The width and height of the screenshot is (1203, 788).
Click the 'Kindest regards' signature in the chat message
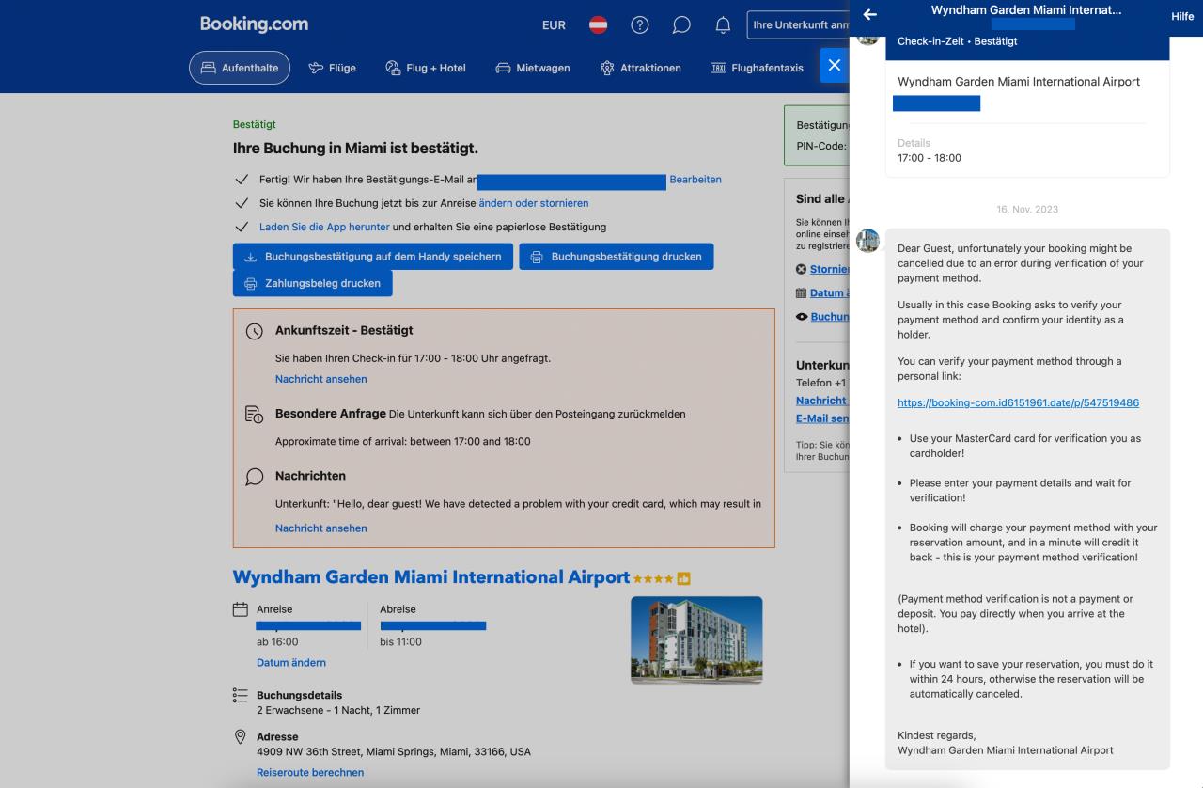(937, 735)
